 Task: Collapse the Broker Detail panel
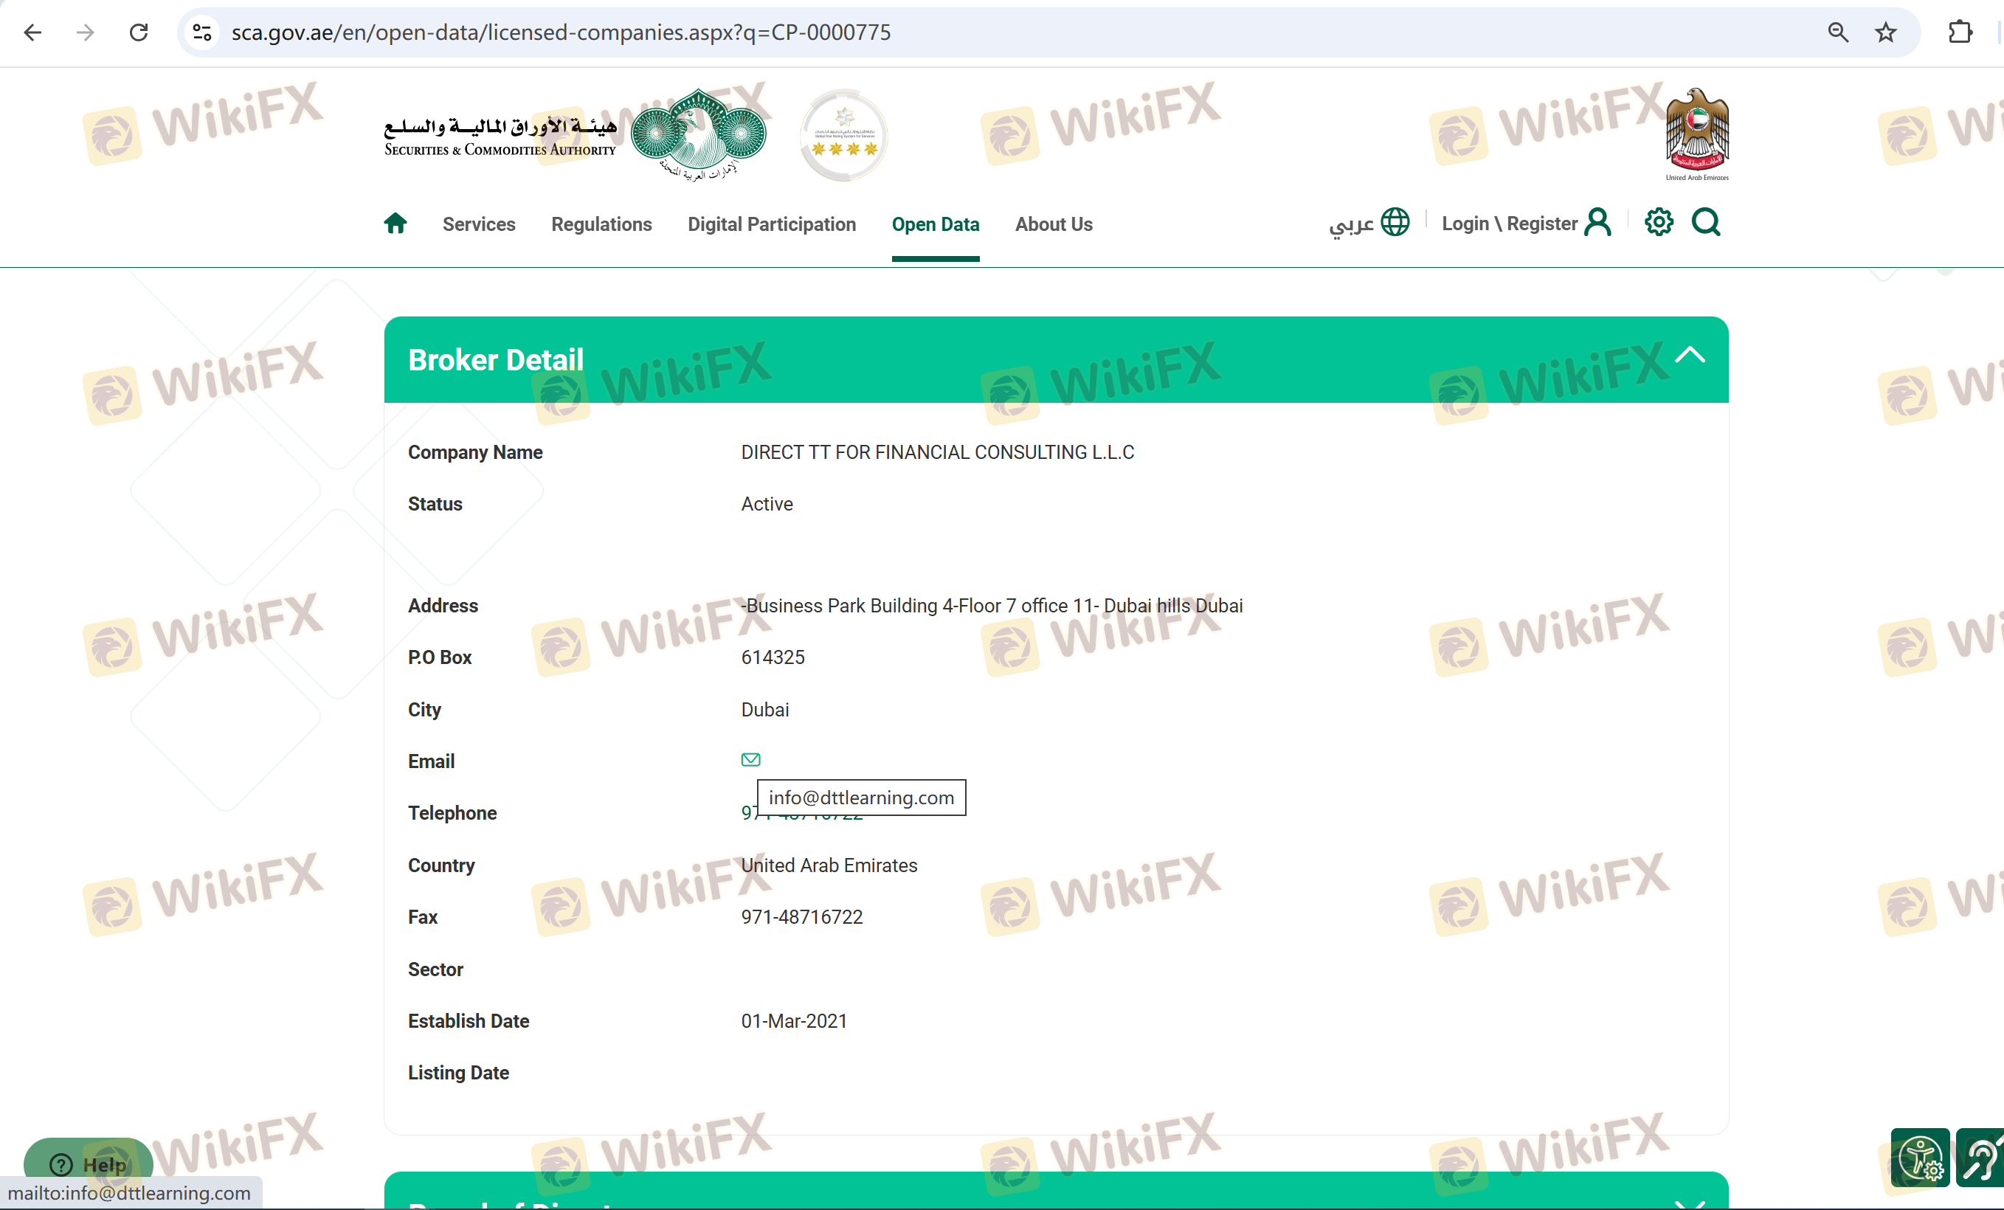click(x=1689, y=356)
